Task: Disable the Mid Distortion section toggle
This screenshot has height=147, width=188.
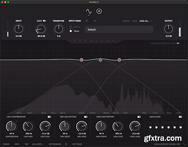Action: [x=86, y=117]
